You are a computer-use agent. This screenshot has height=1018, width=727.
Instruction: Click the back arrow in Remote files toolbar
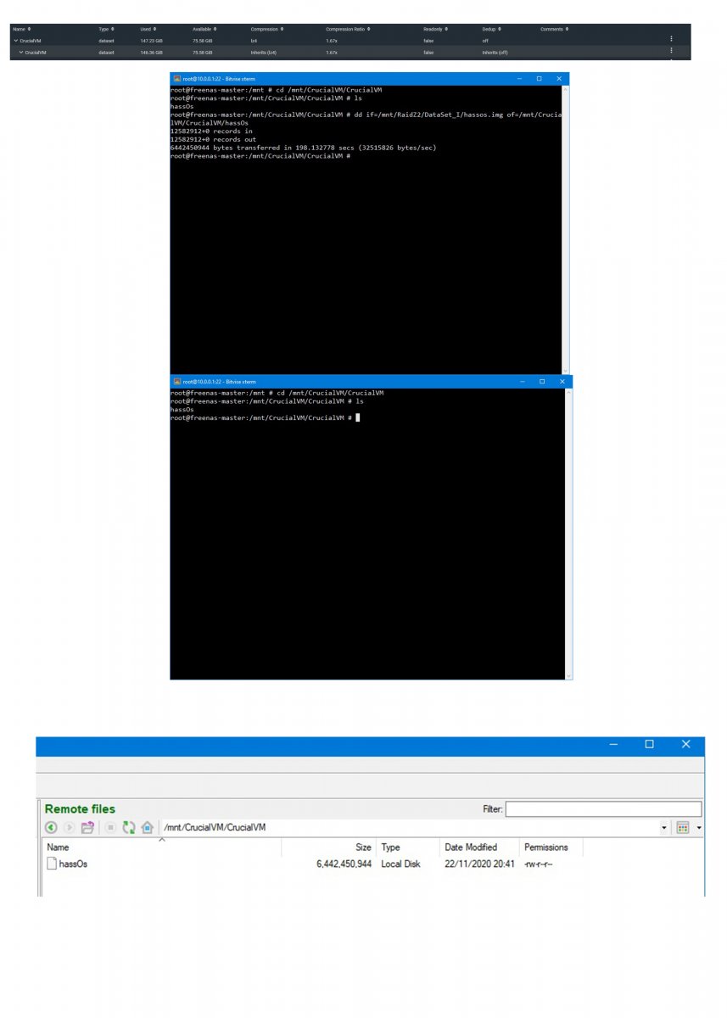(x=51, y=827)
